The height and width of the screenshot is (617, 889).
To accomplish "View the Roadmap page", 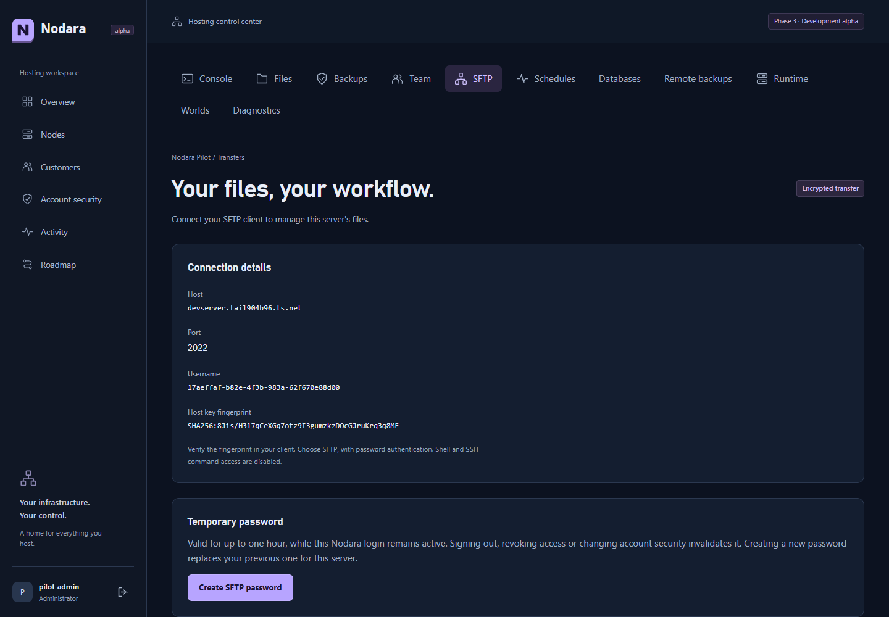I will (x=73, y=265).
